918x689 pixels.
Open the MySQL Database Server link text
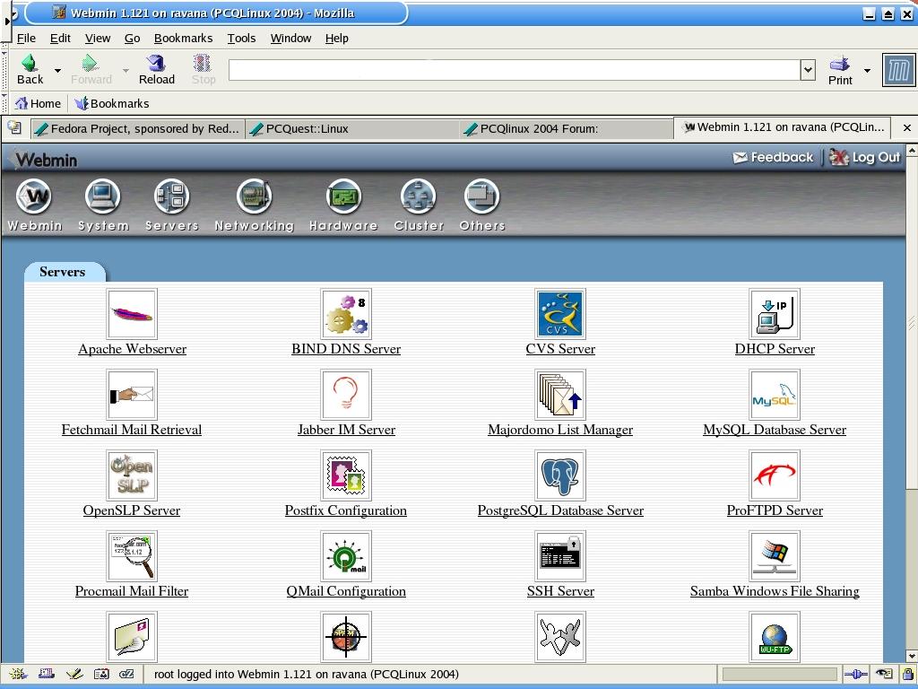[775, 430]
